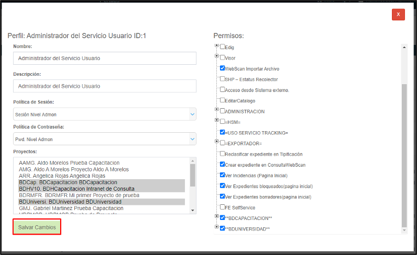Click the Permisos panel scroll-up arrow
417x255 pixels.
(404, 47)
